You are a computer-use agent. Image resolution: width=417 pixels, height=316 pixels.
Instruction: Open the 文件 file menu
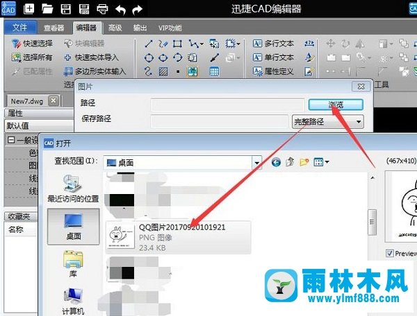click(x=20, y=27)
